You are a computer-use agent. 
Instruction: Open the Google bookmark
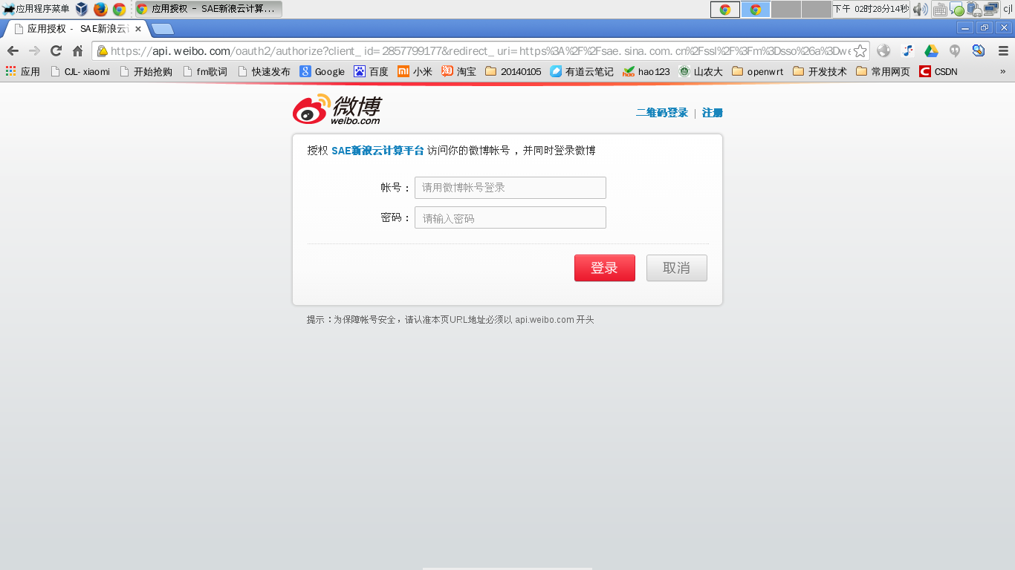tap(322, 71)
